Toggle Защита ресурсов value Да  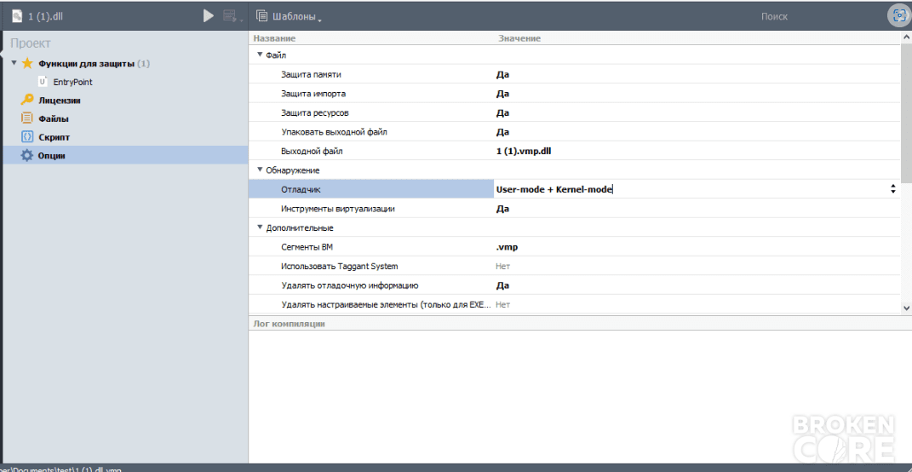click(502, 113)
